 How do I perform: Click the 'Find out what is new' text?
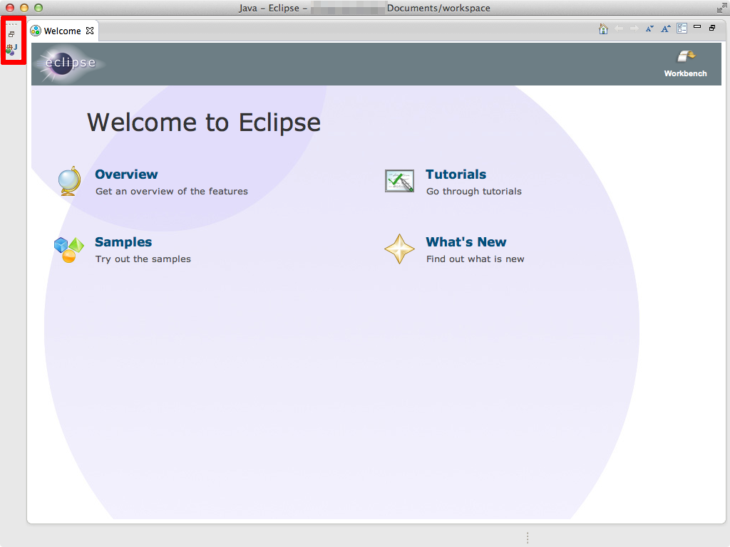point(475,259)
